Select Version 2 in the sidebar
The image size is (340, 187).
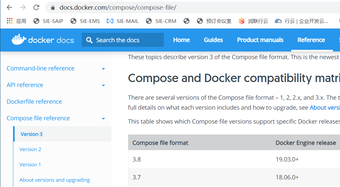[30, 149]
